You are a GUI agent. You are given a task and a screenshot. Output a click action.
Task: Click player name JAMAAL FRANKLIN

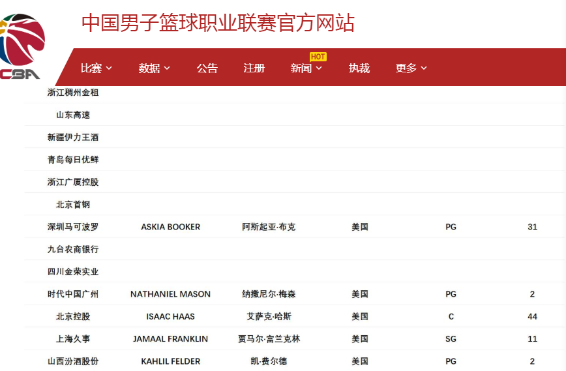click(x=170, y=339)
